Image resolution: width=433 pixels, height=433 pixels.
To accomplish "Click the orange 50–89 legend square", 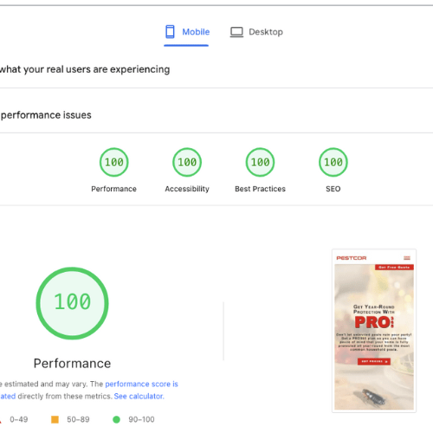I will pos(55,419).
